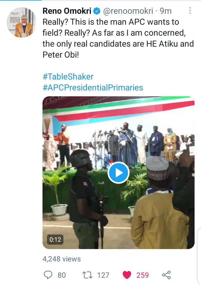Click the blue verified badge
The height and width of the screenshot is (285, 201).
(97, 11)
